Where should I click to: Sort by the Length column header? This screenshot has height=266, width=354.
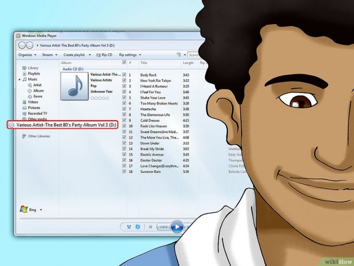[x=188, y=63]
